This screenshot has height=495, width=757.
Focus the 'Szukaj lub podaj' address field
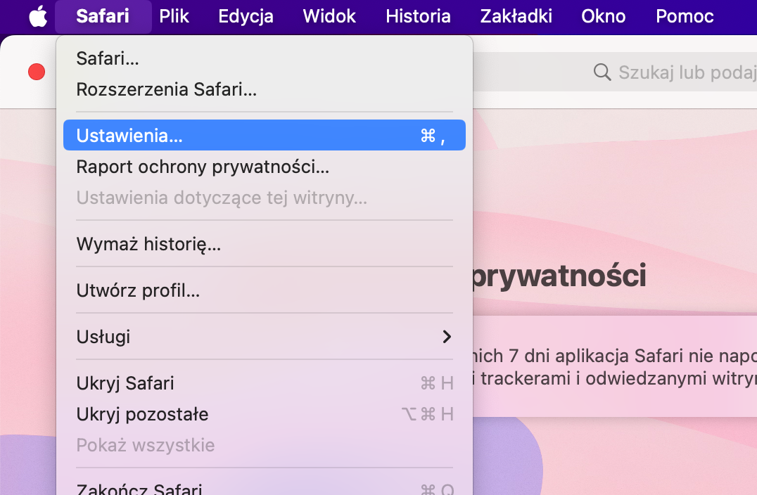click(x=615, y=72)
